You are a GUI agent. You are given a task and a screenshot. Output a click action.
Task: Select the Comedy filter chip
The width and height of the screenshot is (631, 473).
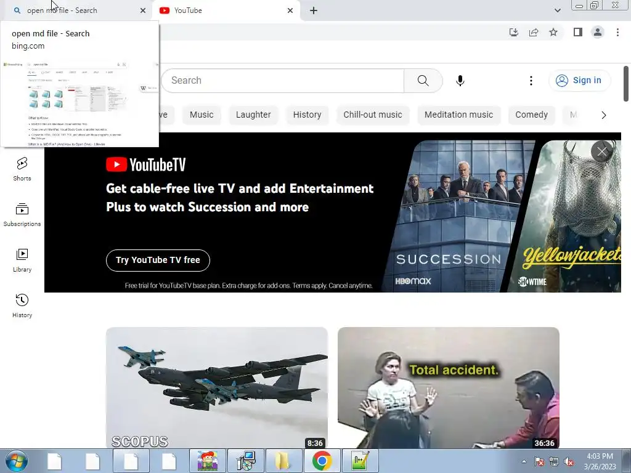532,115
